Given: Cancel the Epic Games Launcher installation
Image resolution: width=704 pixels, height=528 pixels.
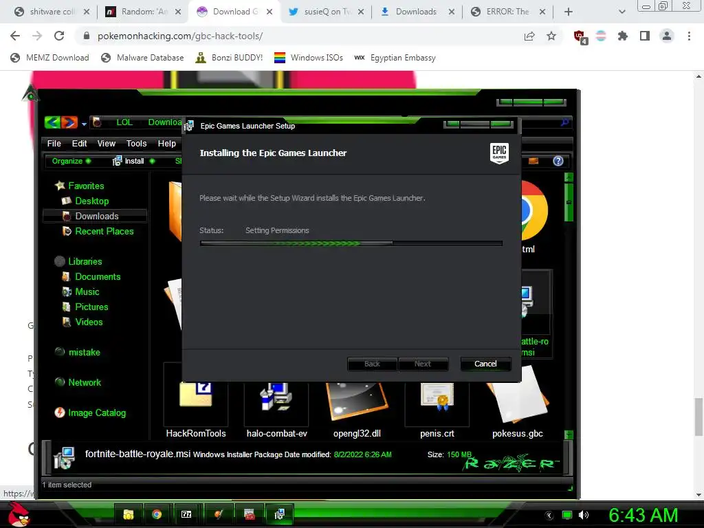Looking at the screenshot, I should click(485, 364).
